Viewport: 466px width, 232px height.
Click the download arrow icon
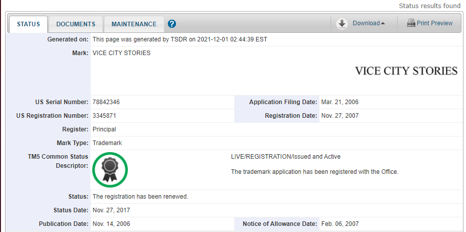coord(342,23)
